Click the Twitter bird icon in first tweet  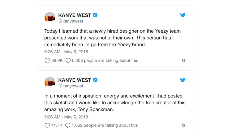[183, 15]
